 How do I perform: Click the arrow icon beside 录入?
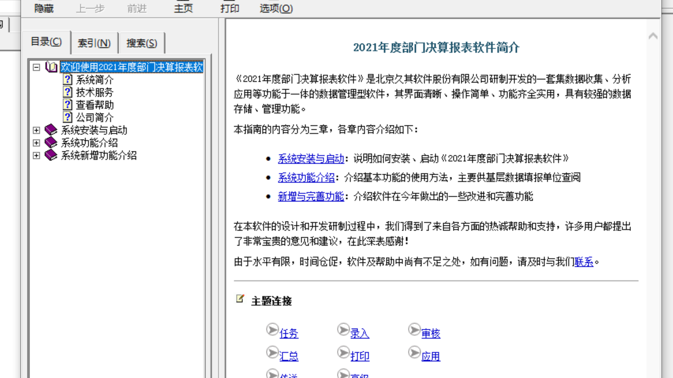(343, 330)
